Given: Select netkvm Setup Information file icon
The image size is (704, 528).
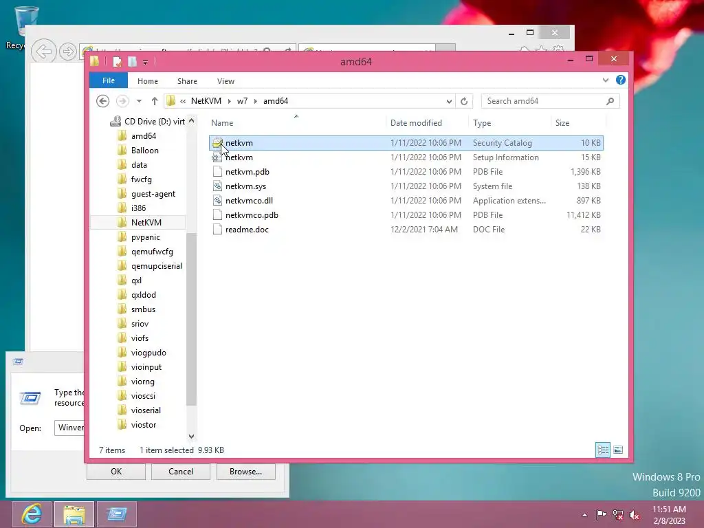Looking at the screenshot, I should [217, 157].
